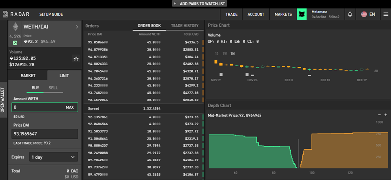
Task: Favorite WETH/DAI with the star icon
Action: pos(76,59)
